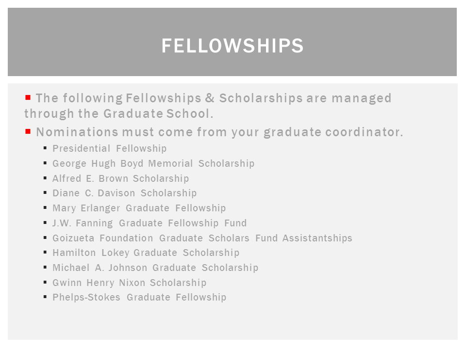This screenshot has width=466, height=349.
Task: Click the 'Nominations must come from' sentence
Action: click(x=219, y=132)
